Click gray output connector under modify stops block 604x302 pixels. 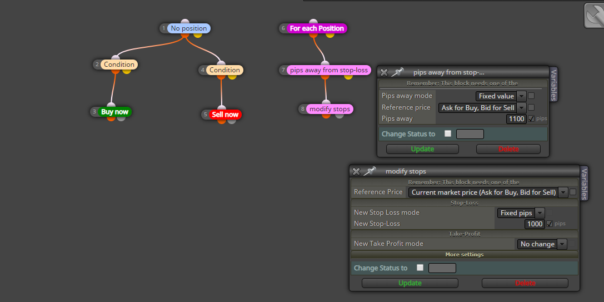pyautogui.click(x=340, y=115)
